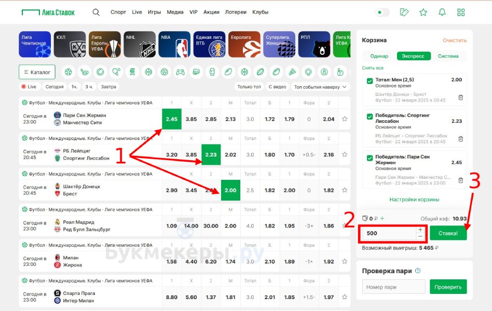Click the Снять все link
492x311 pixels.
pyautogui.click(x=373, y=68)
